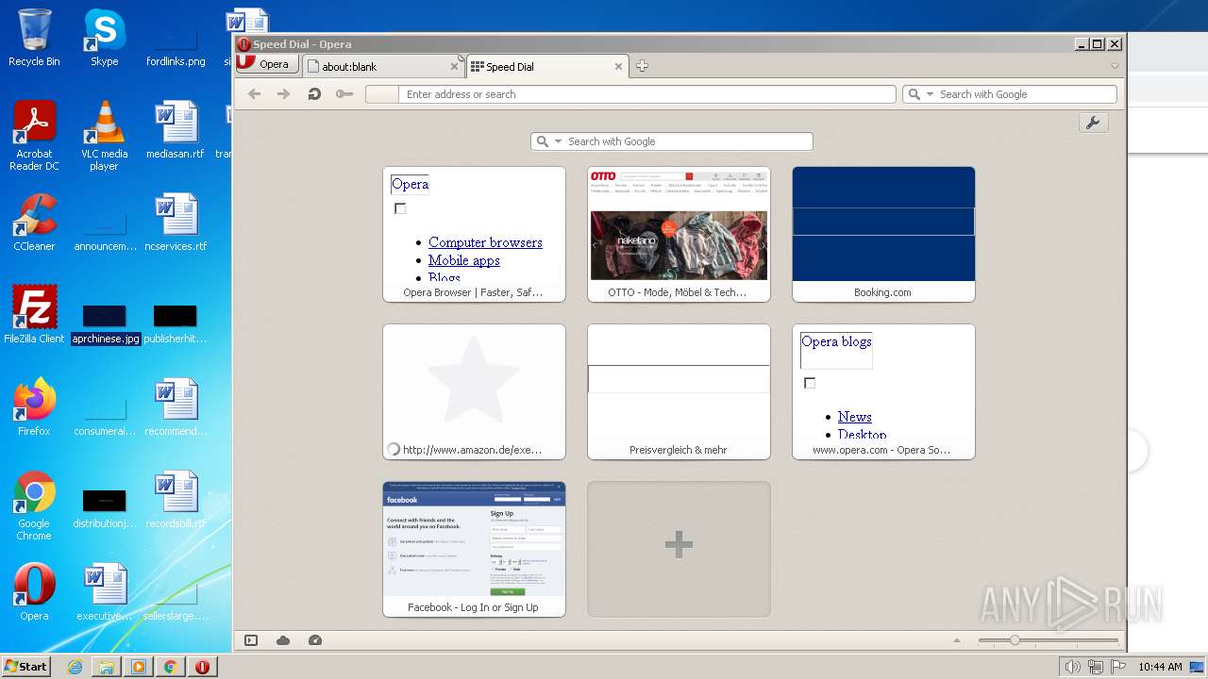Go back with the back arrow

tap(254, 94)
